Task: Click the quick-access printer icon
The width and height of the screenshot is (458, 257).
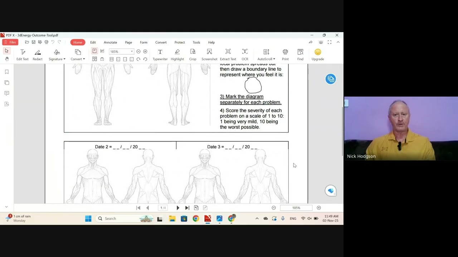Action: click(x=46, y=42)
